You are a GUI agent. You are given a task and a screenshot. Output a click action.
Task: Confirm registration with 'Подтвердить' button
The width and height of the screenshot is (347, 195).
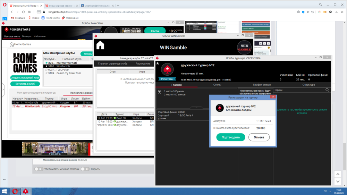231,137
